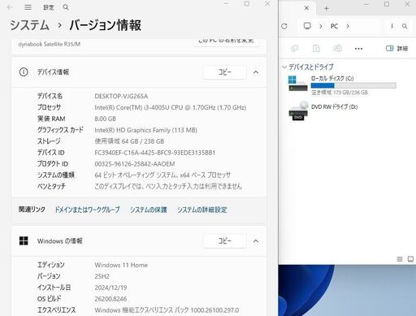Select the device name DESKTOP-VJG26SA
Viewport: 416px width, 316px height.
coord(121,96)
